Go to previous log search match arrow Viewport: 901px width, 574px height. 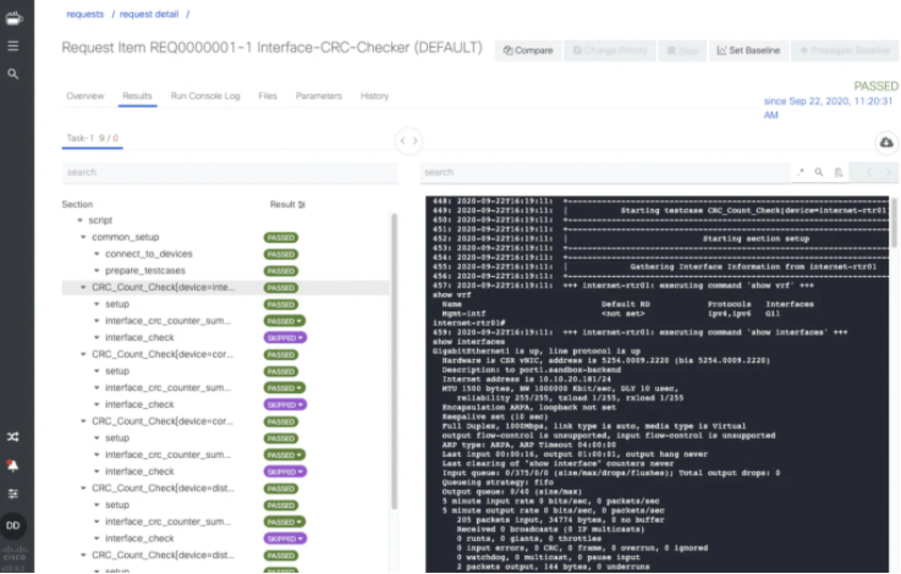click(869, 173)
